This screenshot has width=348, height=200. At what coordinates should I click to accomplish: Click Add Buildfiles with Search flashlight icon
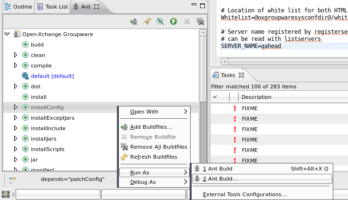pyautogui.click(x=147, y=21)
